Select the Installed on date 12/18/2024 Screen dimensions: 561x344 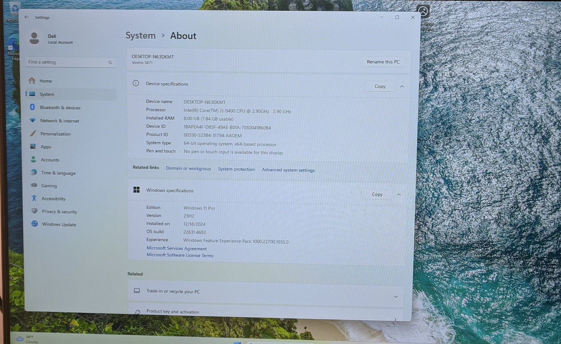(195, 224)
